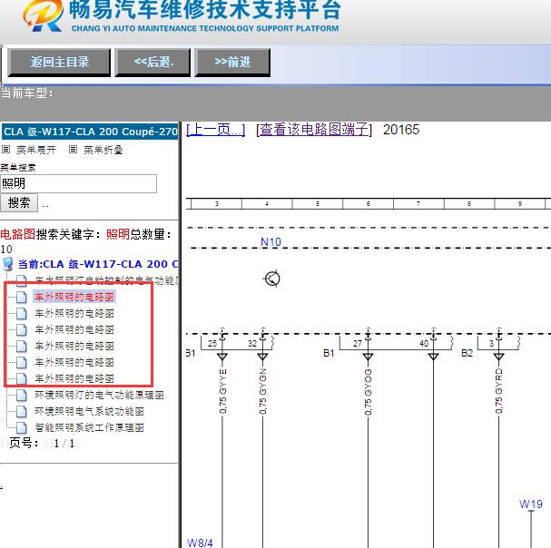Click the wire label 0,75 GYOG
The image size is (551, 548).
(x=368, y=392)
